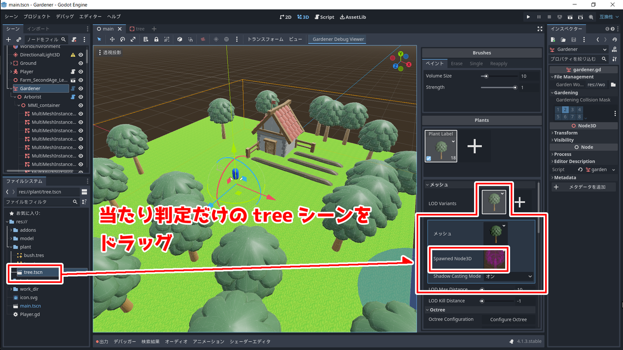Open Inspector object history icon
The image size is (623, 350).
(616, 39)
